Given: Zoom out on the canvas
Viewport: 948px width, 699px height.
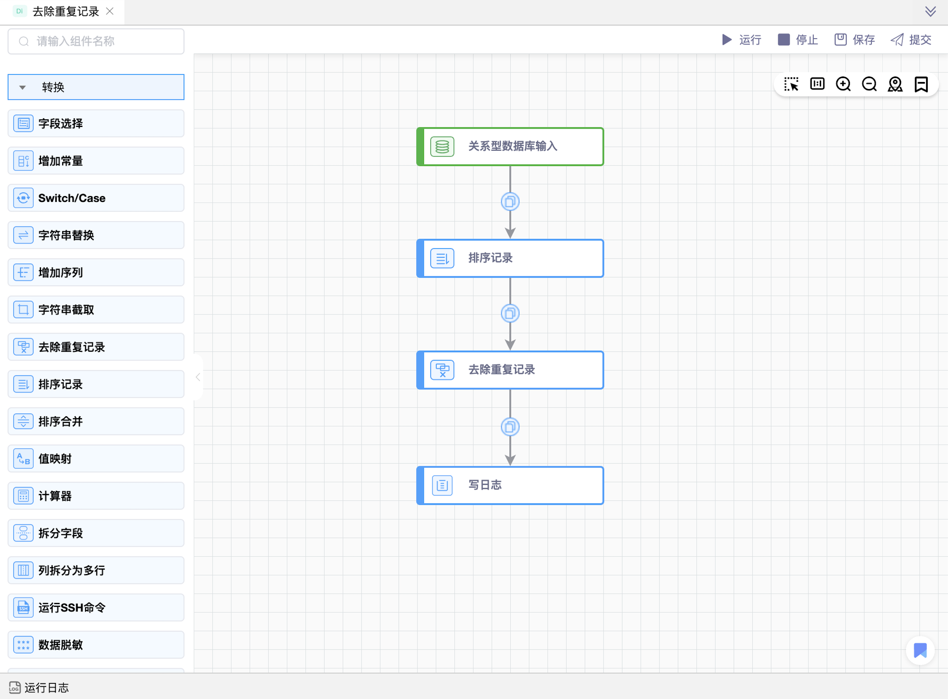Looking at the screenshot, I should tap(869, 84).
